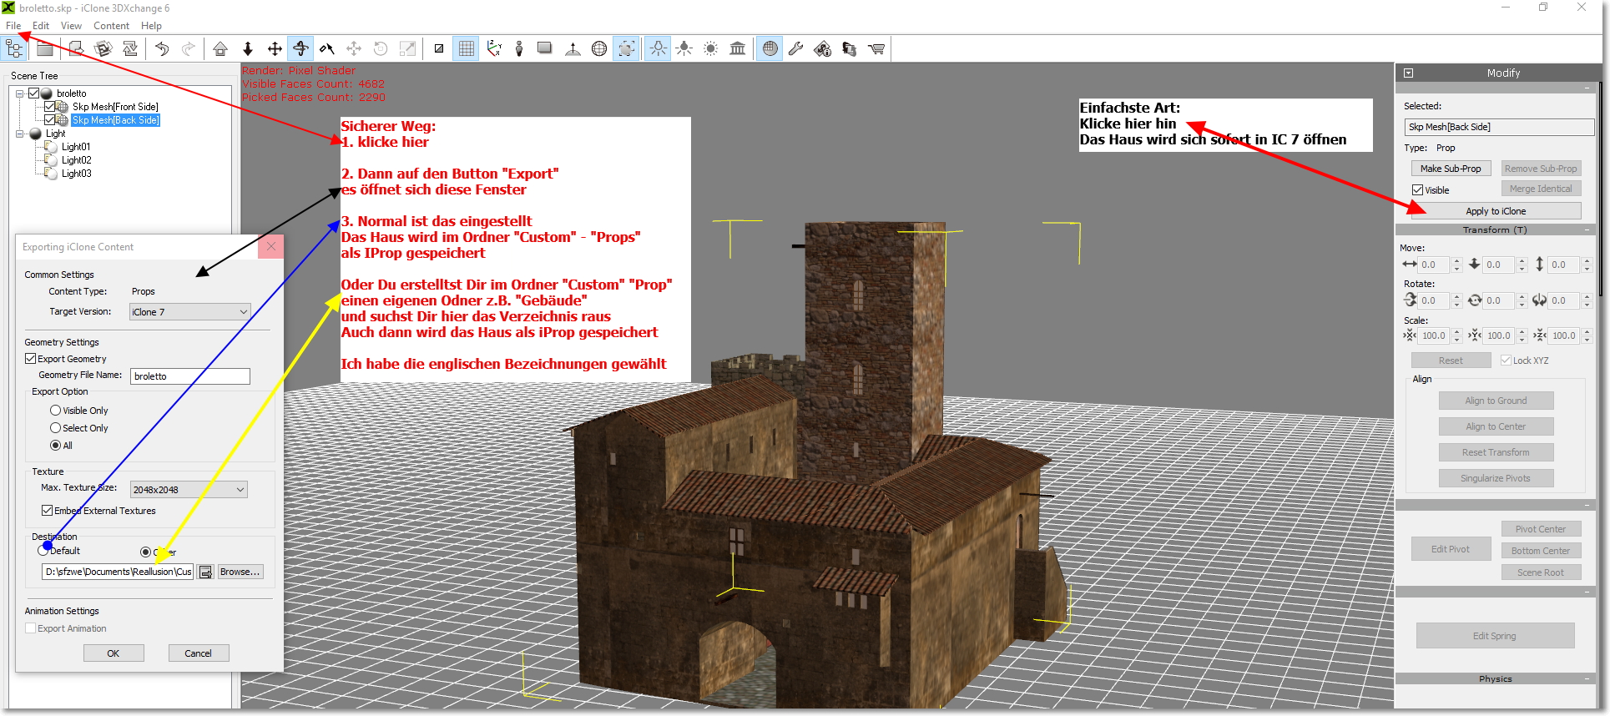Increase the Rotate X value stepper
The image size is (1610, 716).
pyautogui.click(x=1456, y=297)
